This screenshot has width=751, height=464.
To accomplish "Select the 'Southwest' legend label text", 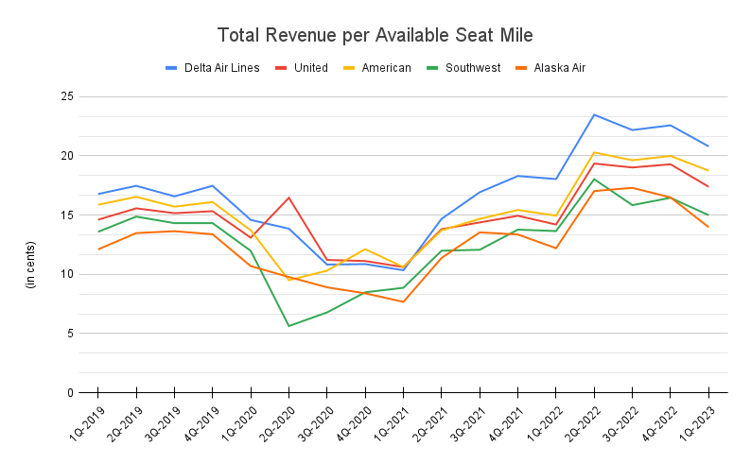I will click(474, 68).
